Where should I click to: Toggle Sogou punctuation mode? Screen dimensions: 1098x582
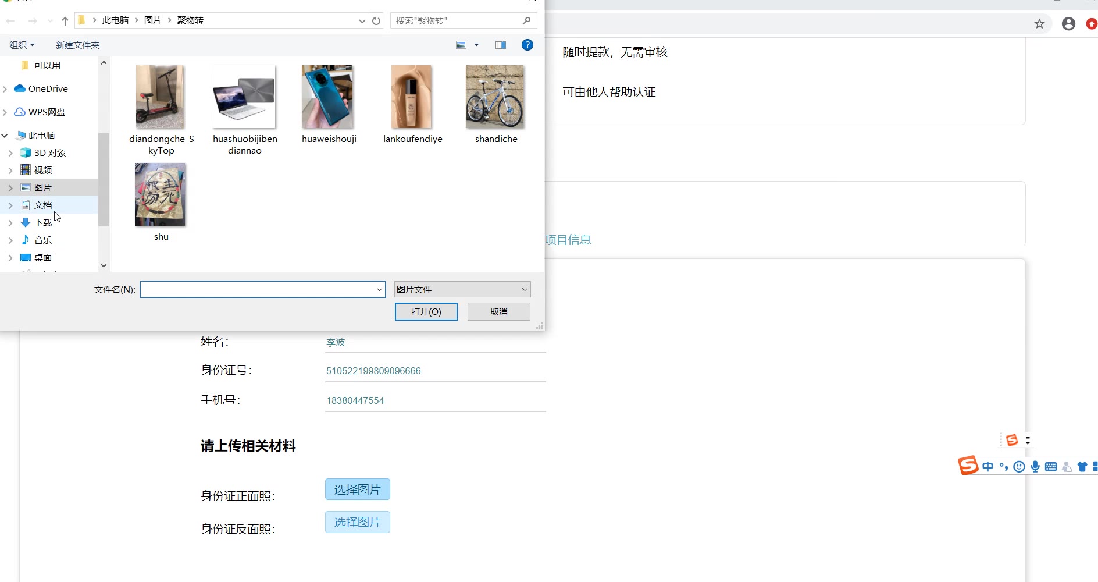(1003, 467)
